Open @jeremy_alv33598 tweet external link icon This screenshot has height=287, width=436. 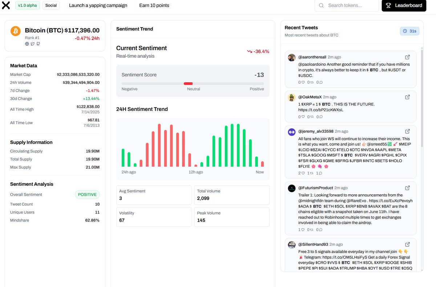coord(408,131)
